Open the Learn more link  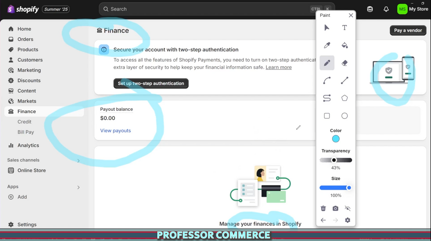click(279, 67)
